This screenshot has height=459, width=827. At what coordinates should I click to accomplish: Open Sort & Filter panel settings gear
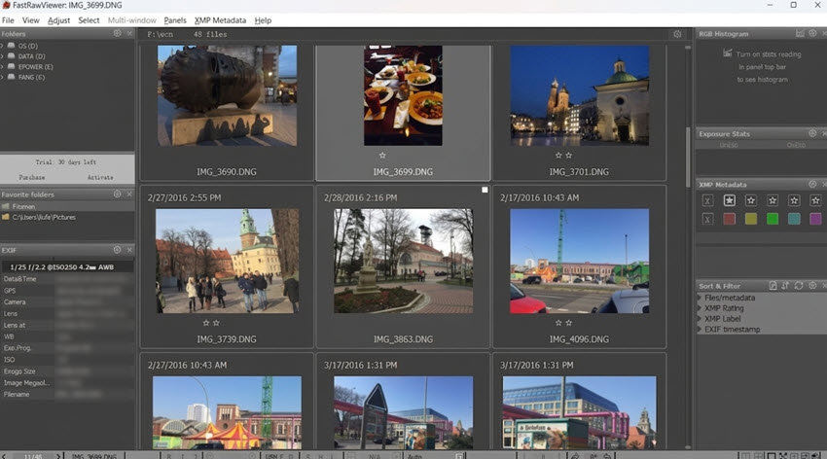[x=812, y=286]
